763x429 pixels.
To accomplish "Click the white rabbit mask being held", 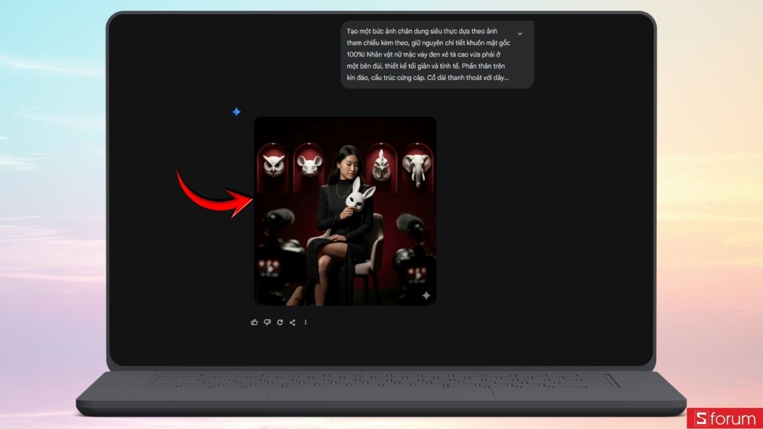I will tap(361, 194).
